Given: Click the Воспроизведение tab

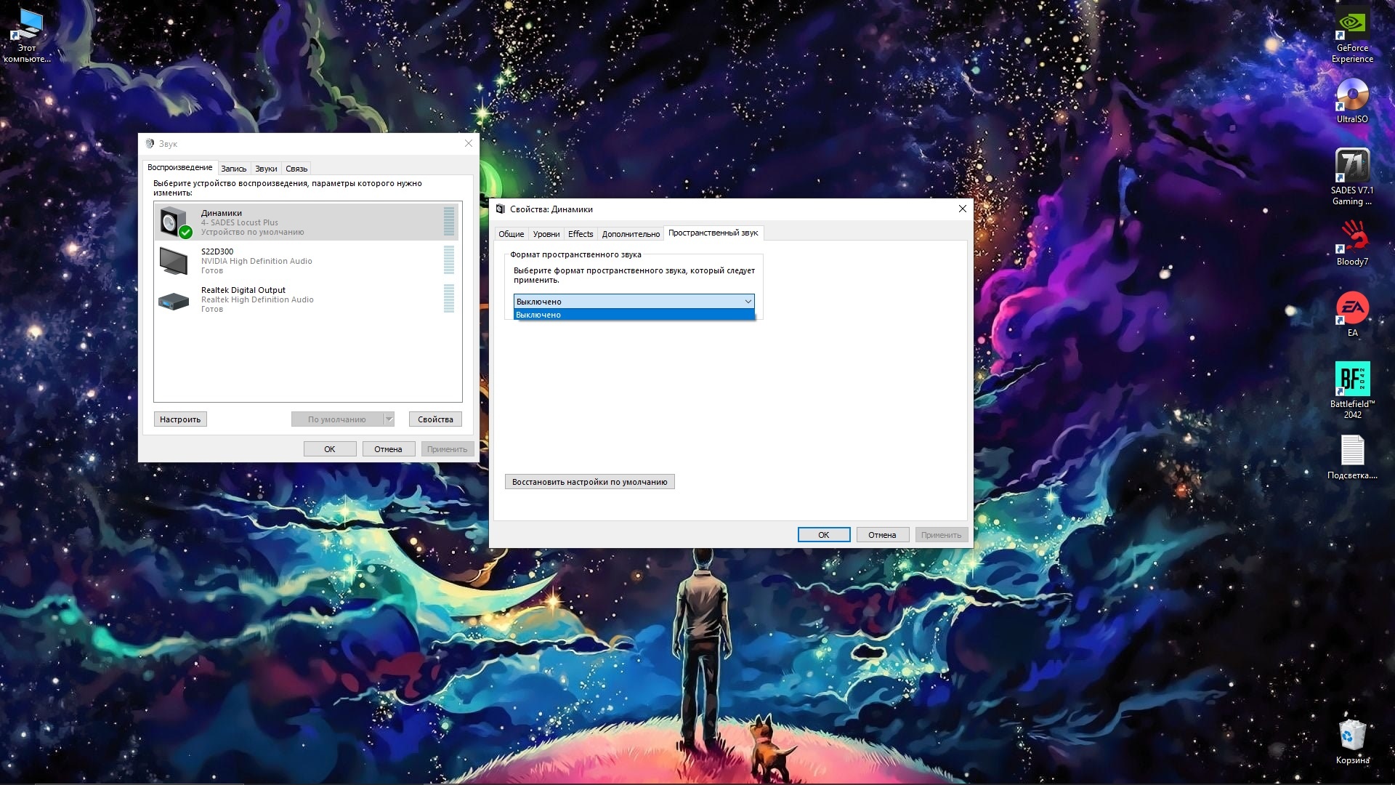Looking at the screenshot, I should coord(179,166).
